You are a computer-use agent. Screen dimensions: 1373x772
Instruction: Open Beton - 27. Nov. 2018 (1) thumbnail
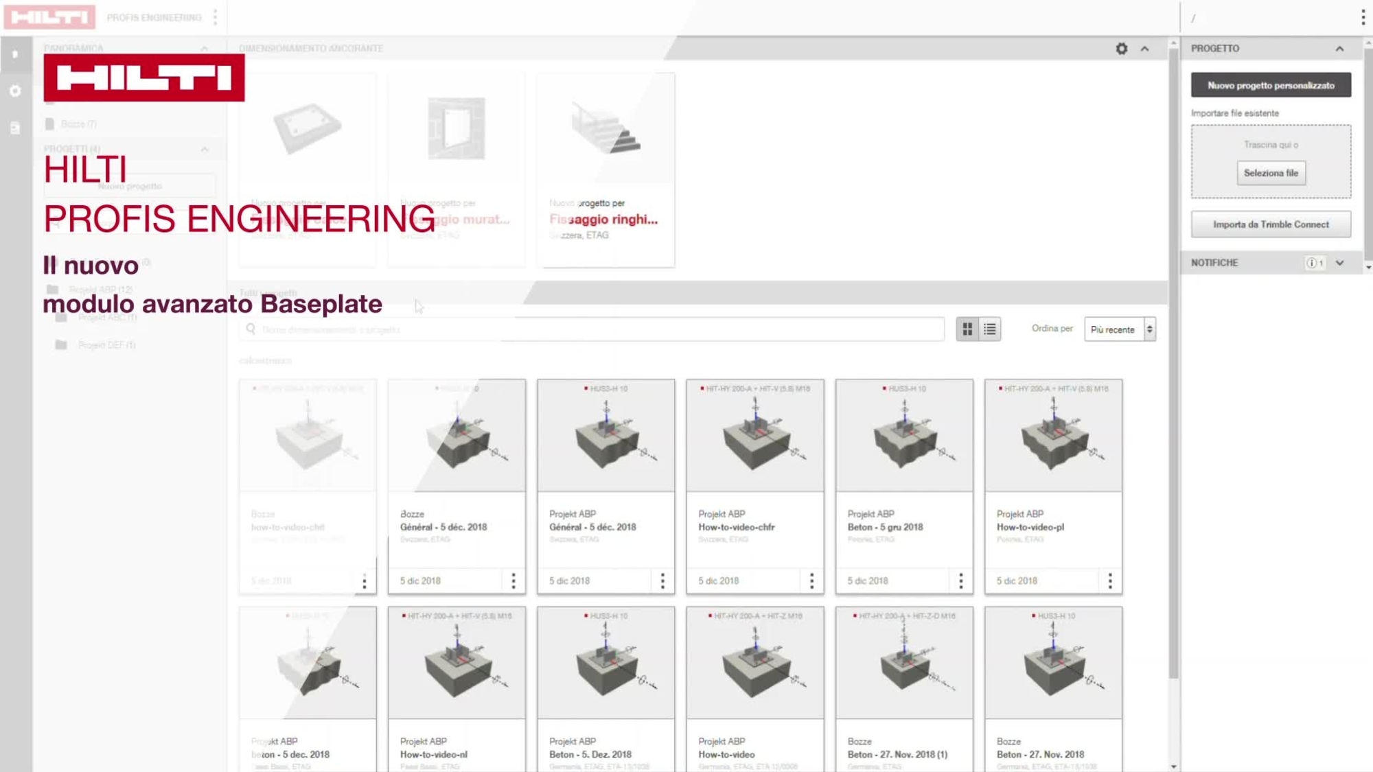[x=904, y=663]
